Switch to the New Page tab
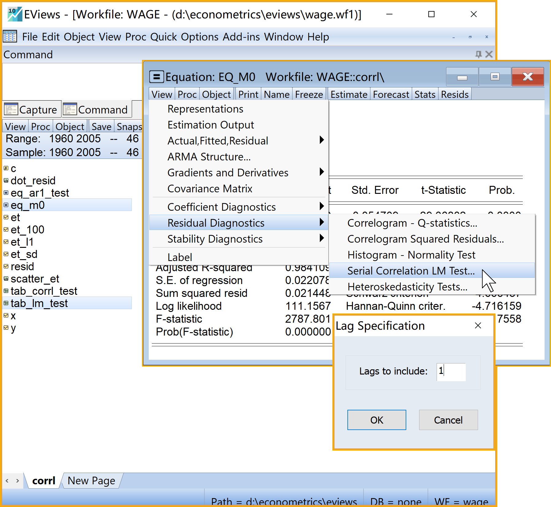This screenshot has width=551, height=507. (x=91, y=481)
